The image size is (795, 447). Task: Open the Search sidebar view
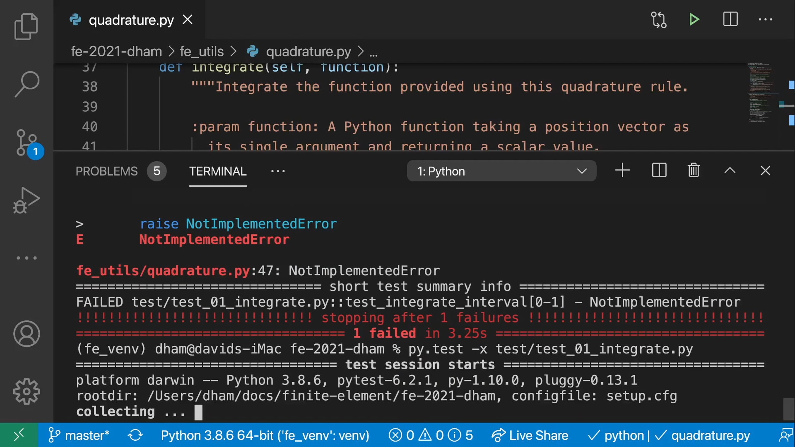click(x=26, y=84)
